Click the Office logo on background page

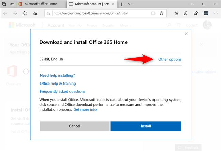[12, 71]
